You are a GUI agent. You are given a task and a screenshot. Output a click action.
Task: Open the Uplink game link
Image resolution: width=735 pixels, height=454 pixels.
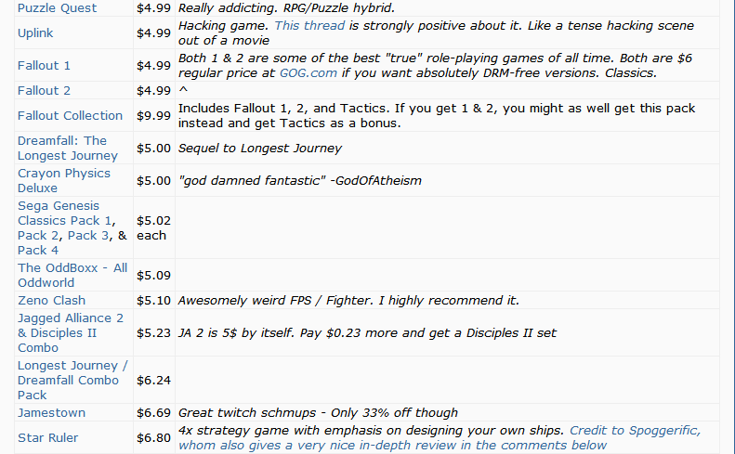(35, 33)
